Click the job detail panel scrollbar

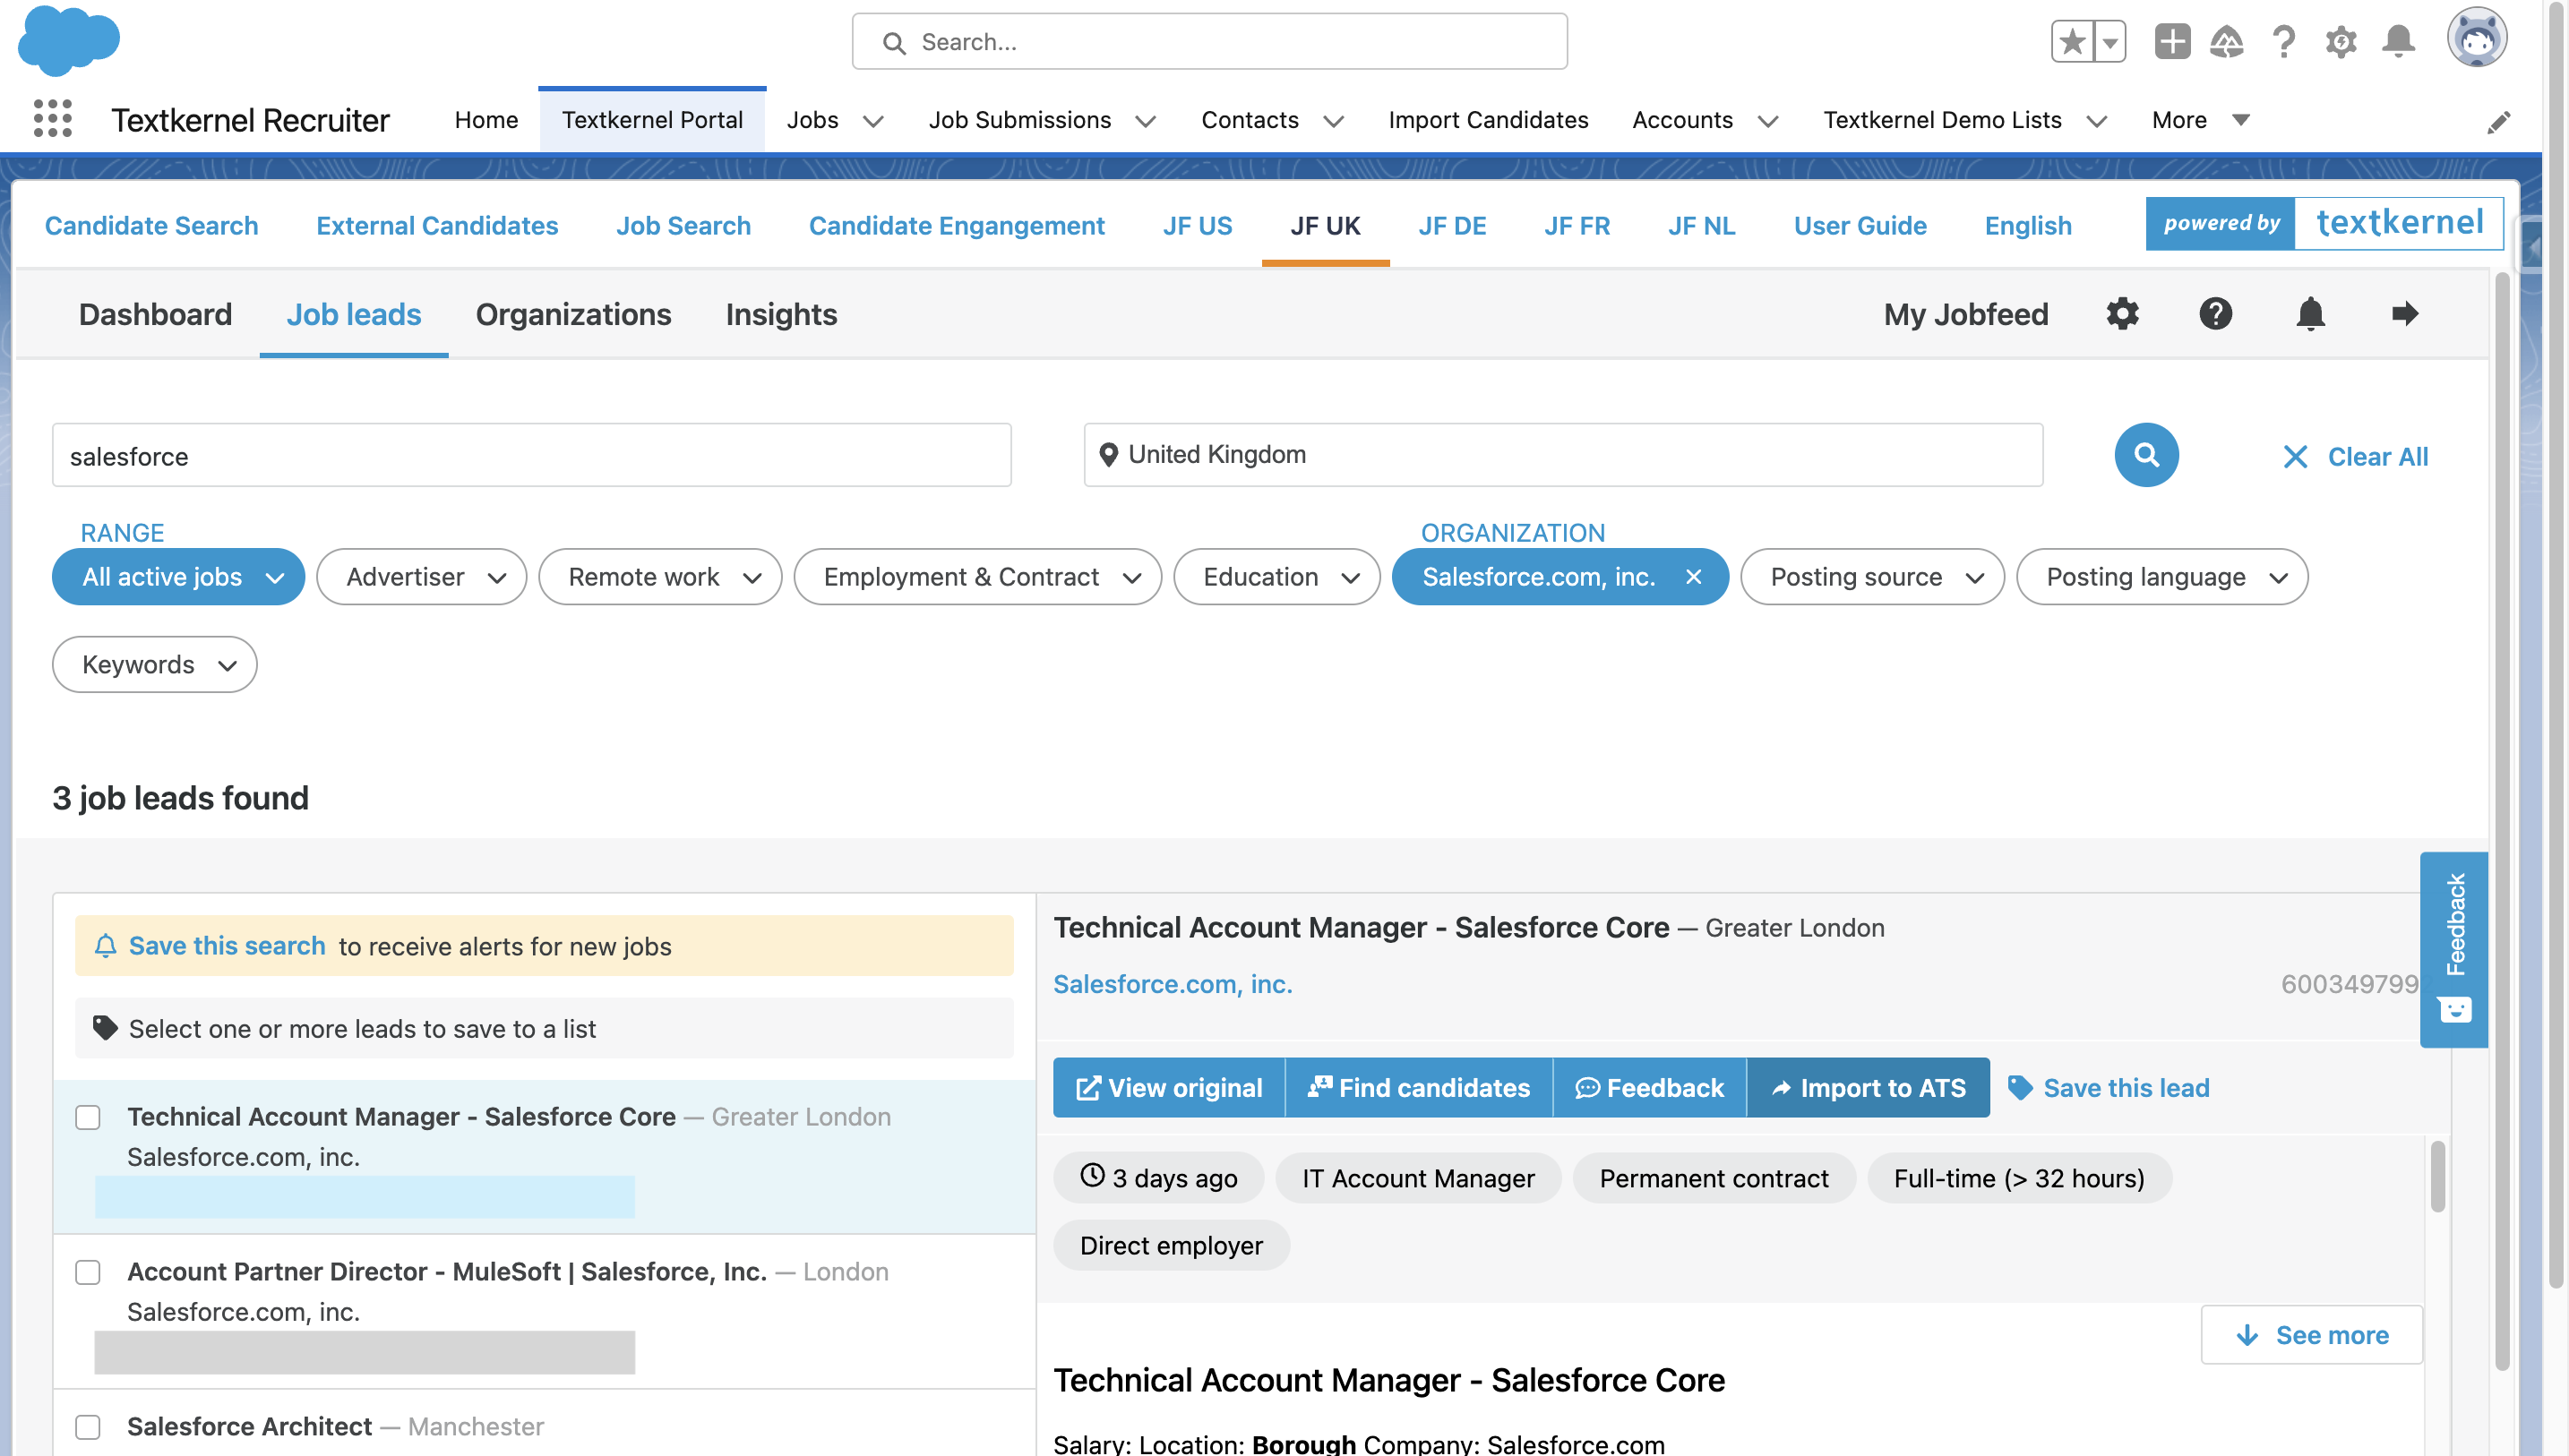point(2437,1177)
